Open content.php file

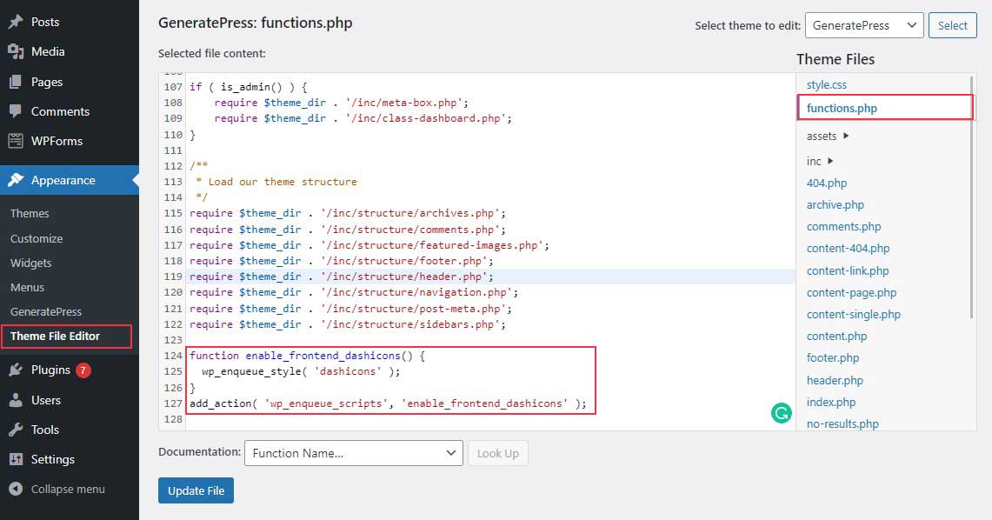[x=836, y=336]
